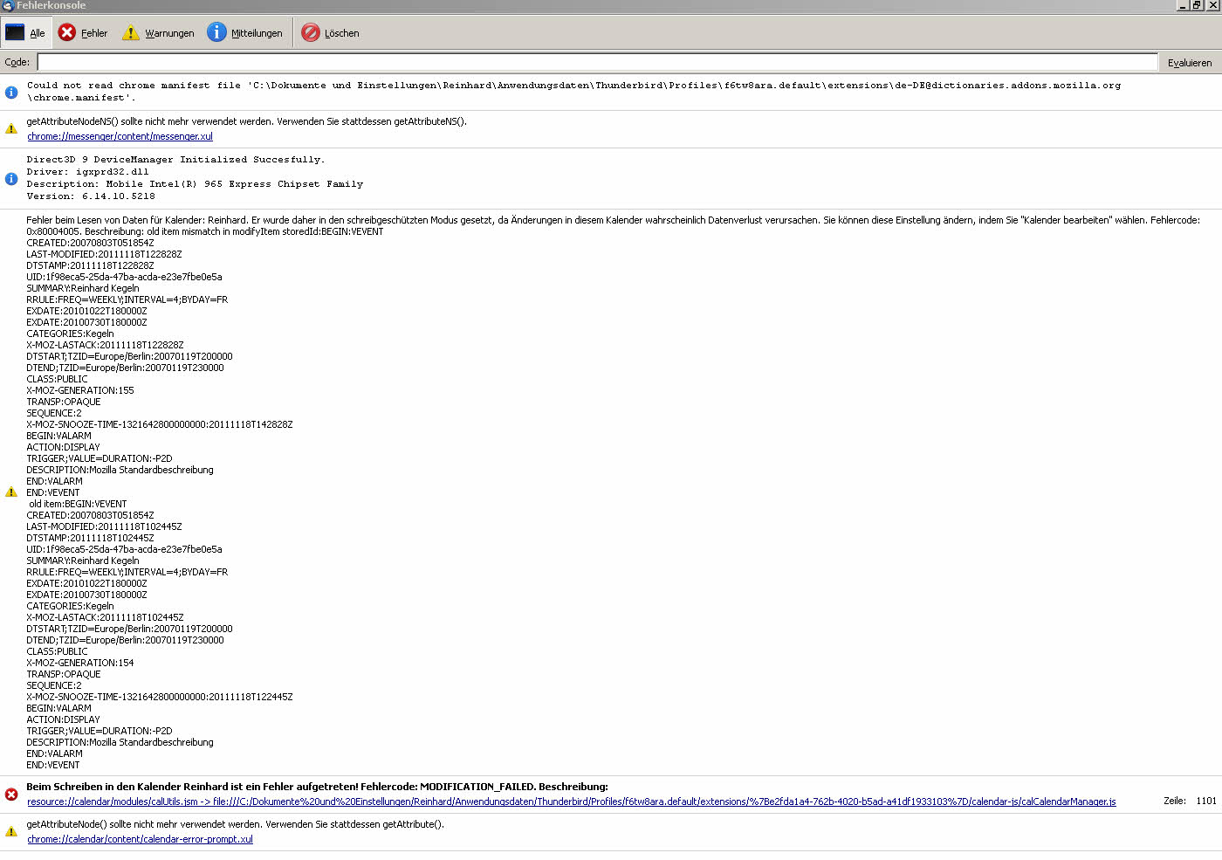Open the calCalendarManager.js resource link
Screen dimensions: 1222x860
571,802
